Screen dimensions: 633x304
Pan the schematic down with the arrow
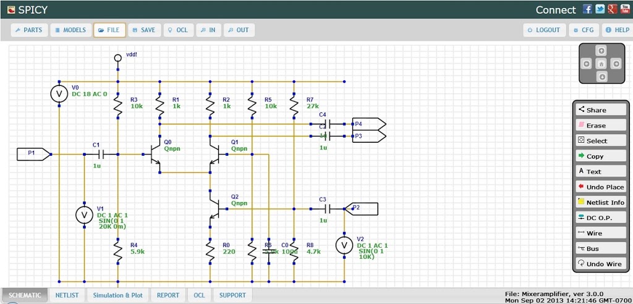[x=601, y=77]
